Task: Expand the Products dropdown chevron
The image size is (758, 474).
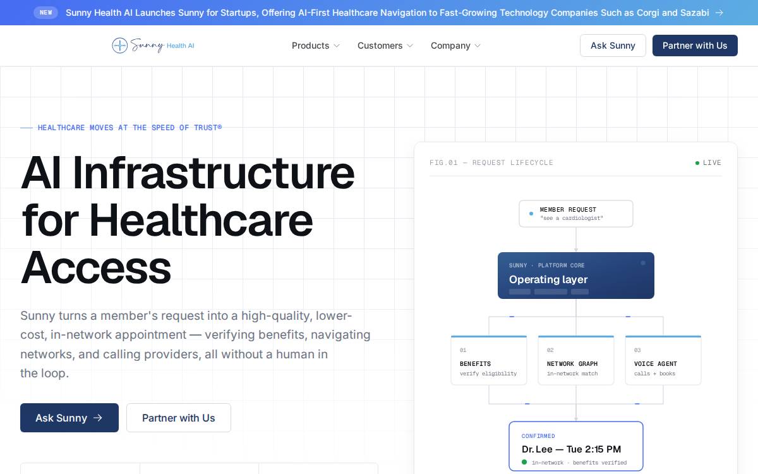Action: (x=337, y=46)
